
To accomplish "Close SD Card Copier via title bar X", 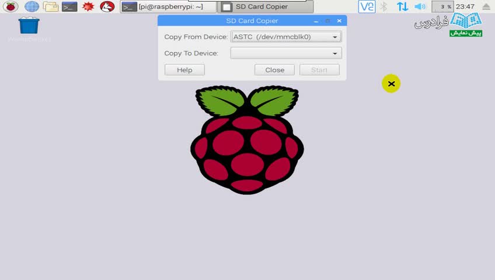I will (339, 21).
